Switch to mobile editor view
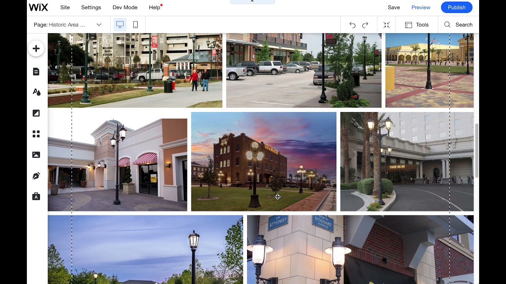506x284 pixels. pyautogui.click(x=135, y=24)
